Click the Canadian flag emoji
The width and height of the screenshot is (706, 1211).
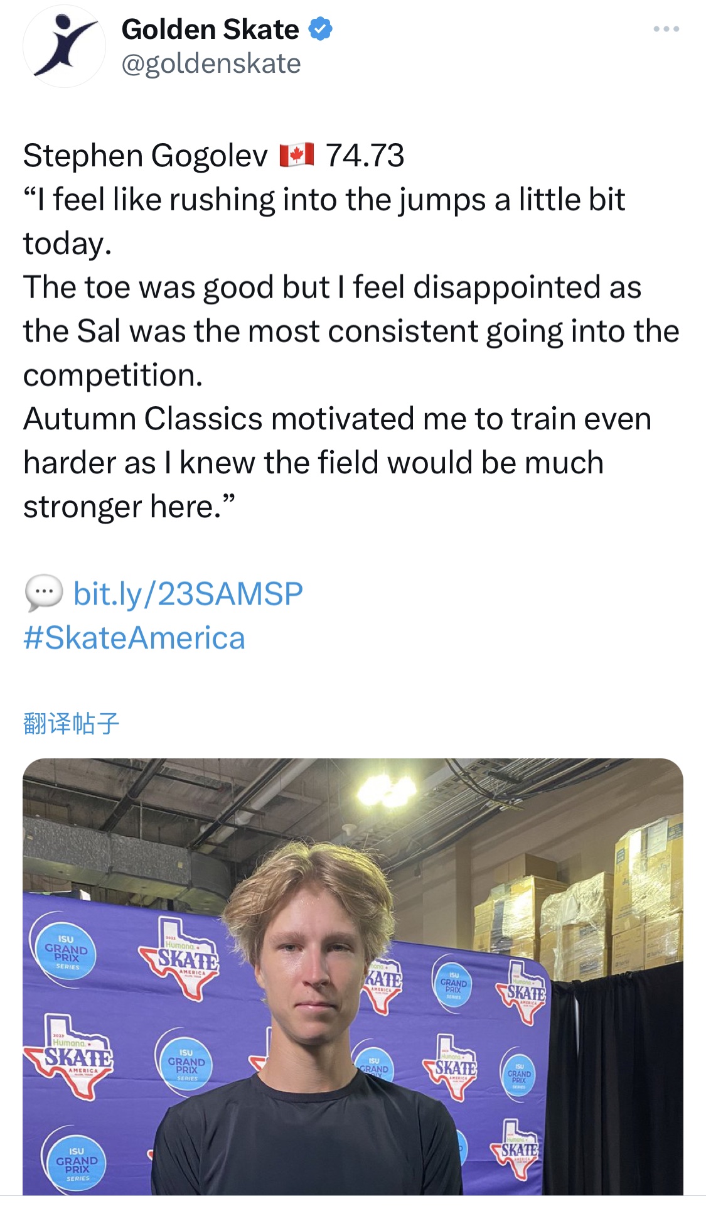[296, 155]
